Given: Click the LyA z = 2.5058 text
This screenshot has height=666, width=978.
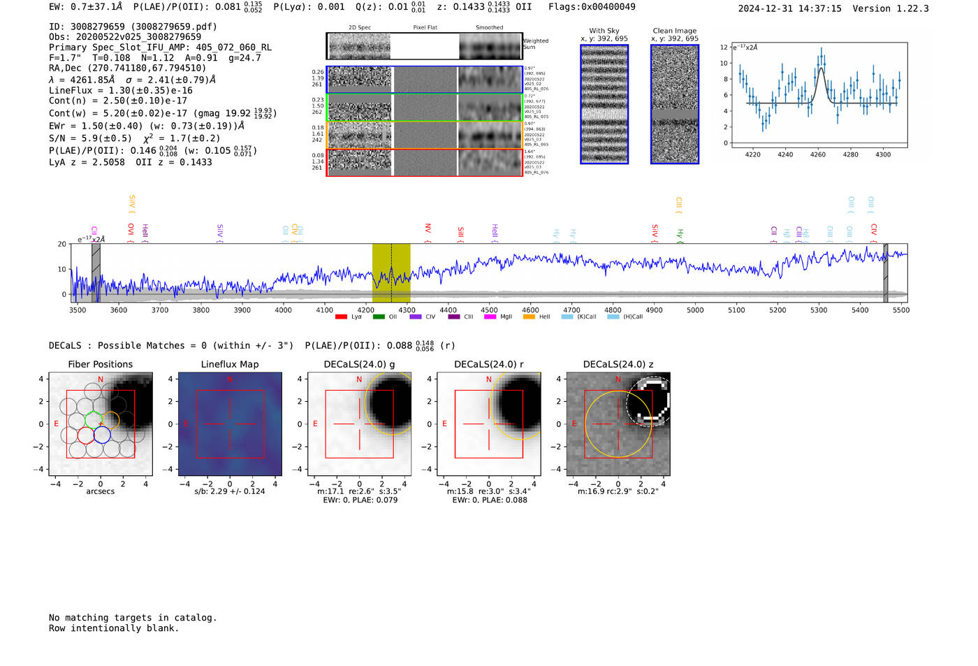Looking at the screenshot, I should point(87,162).
